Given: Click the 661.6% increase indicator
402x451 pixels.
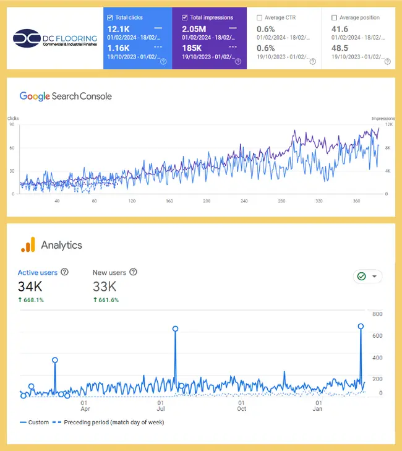Looking at the screenshot, I should [x=106, y=300].
